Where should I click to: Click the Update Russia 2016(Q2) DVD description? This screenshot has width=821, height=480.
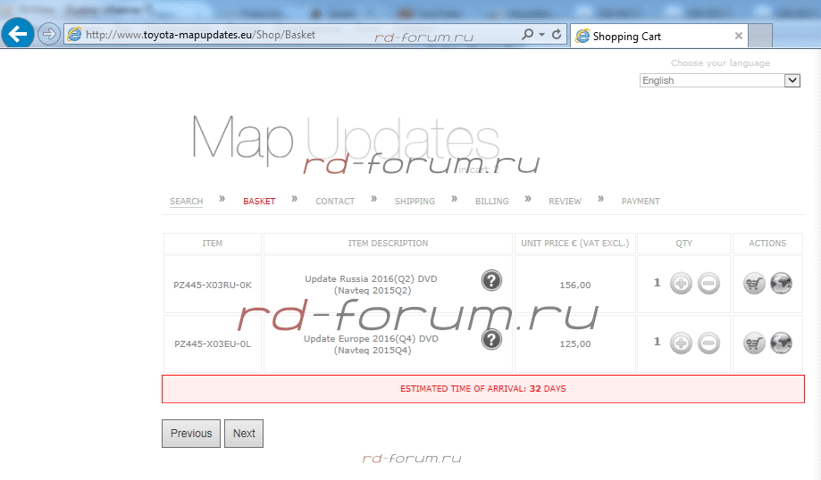[372, 285]
